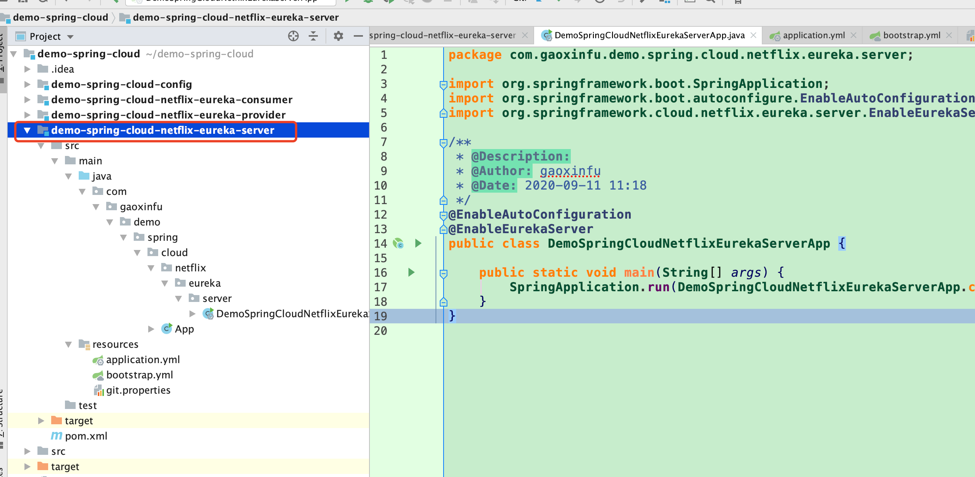The width and height of the screenshot is (975, 477).
Task: Switch to application.yml editor tab
Action: point(814,36)
